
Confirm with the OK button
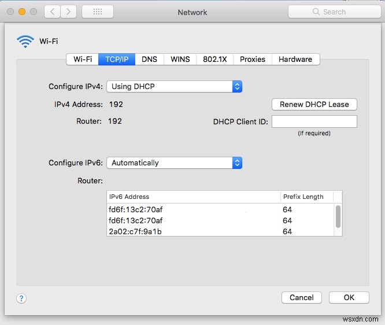[x=349, y=297]
